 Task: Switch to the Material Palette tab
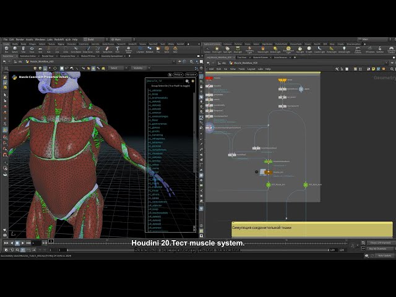260,58
